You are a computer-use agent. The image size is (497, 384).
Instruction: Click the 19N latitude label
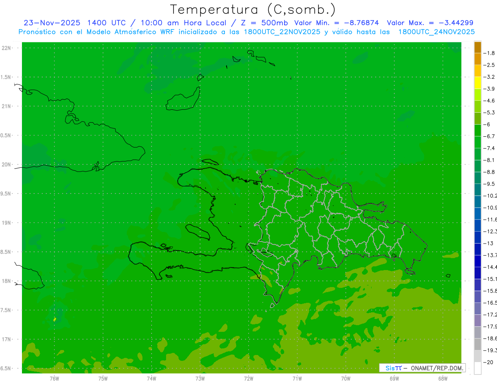[x=7, y=223]
